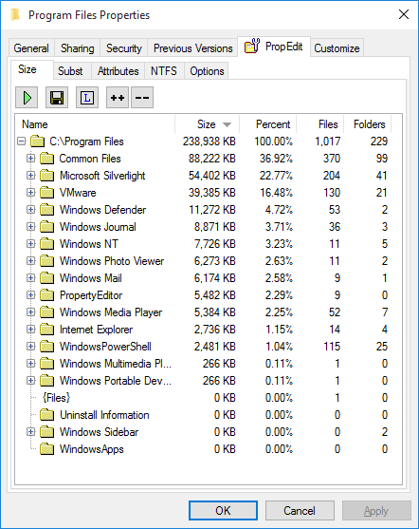Click the floppy disk save icon
419x529 pixels.
[x=57, y=98]
